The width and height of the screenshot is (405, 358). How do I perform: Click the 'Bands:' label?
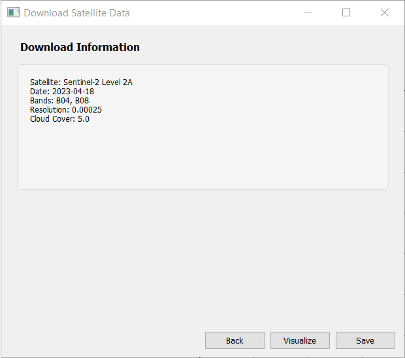(x=42, y=101)
